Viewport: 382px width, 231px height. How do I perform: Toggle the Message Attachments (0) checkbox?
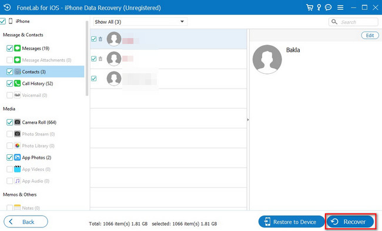coord(9,60)
